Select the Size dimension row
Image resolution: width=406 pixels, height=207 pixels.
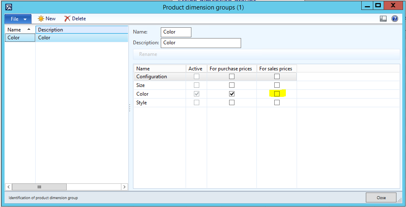[215, 85]
